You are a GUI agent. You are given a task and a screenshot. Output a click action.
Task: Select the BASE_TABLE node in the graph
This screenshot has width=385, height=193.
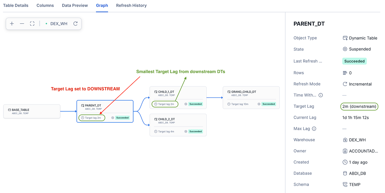pos(31,111)
